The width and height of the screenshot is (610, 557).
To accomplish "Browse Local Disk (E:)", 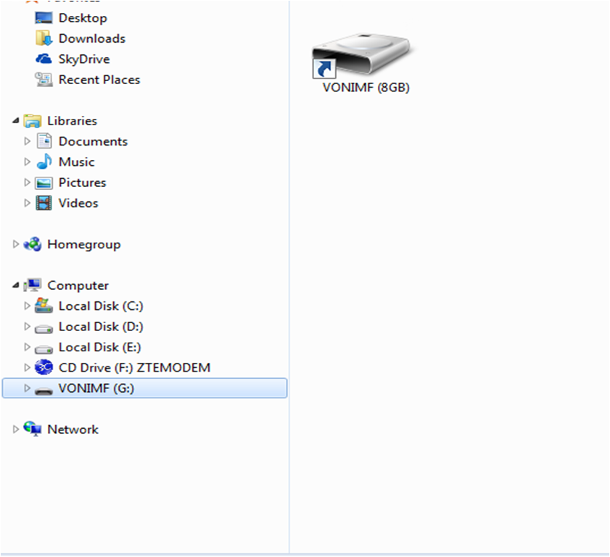I will pos(99,347).
